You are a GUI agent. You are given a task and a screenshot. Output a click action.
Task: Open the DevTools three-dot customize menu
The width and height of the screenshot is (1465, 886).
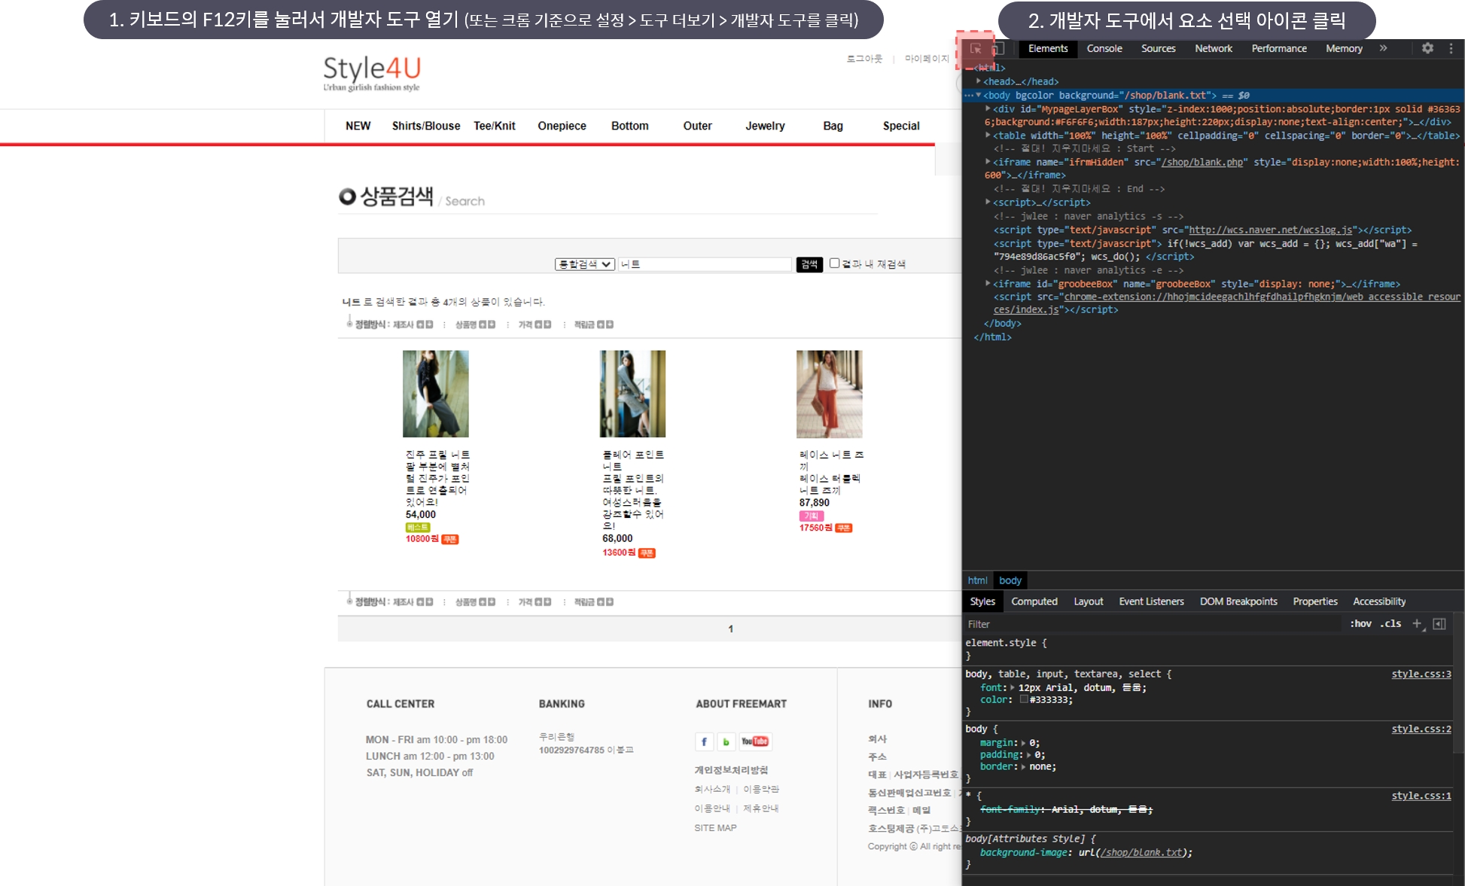[x=1451, y=48]
